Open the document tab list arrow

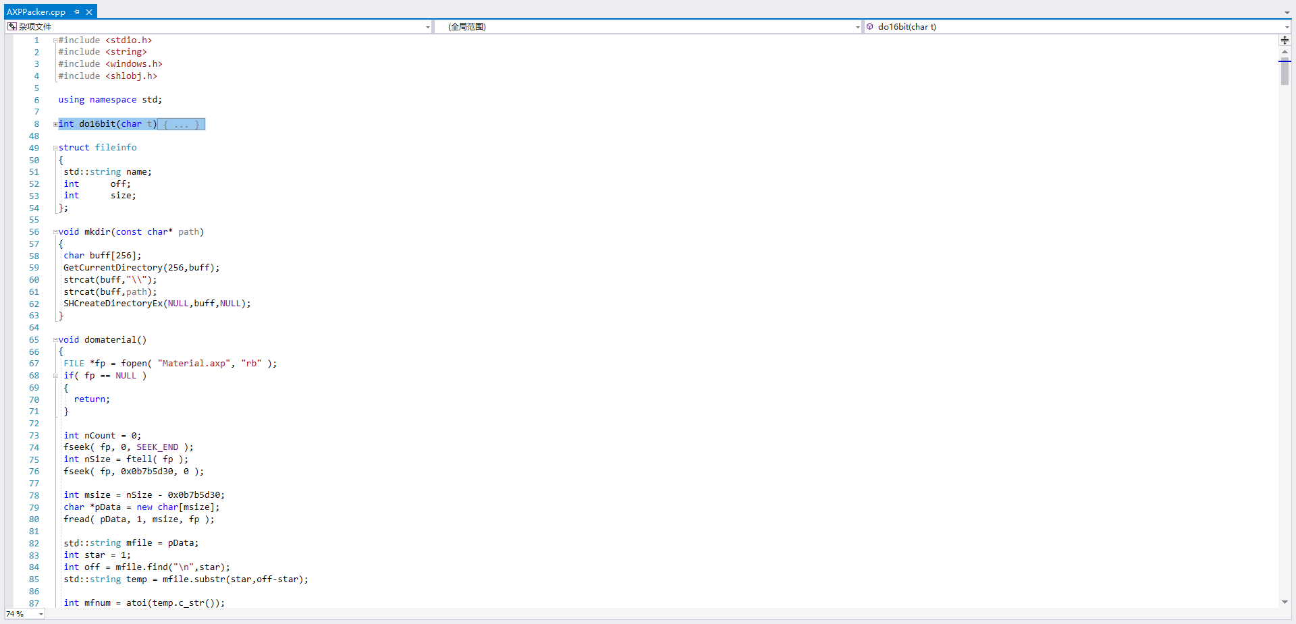1287,12
